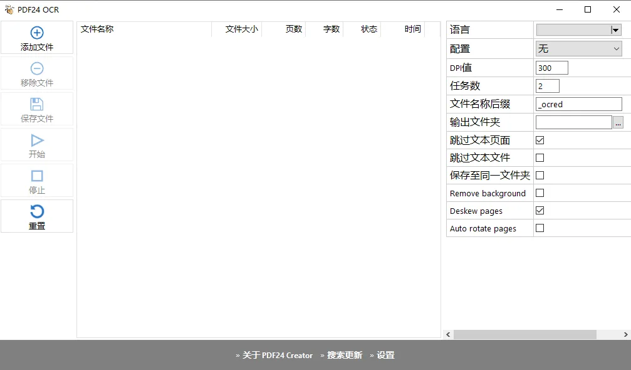Sort by the 时间 column header
The width and height of the screenshot is (631, 370).
[x=403, y=29]
